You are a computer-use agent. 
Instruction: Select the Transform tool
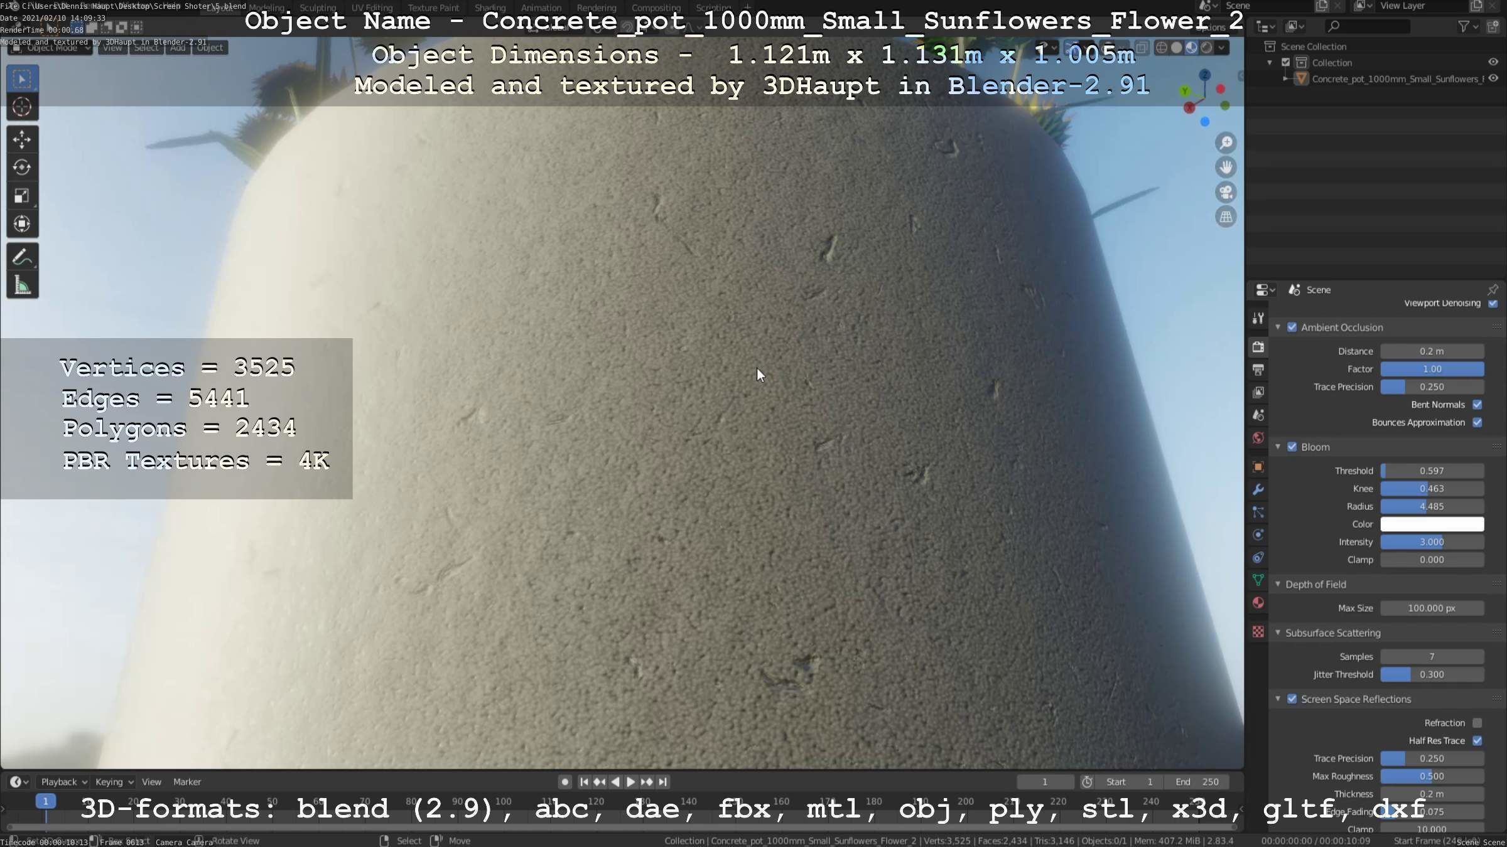coord(22,224)
